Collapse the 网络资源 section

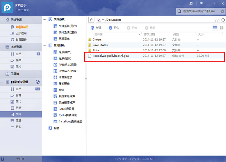click(2, 20)
